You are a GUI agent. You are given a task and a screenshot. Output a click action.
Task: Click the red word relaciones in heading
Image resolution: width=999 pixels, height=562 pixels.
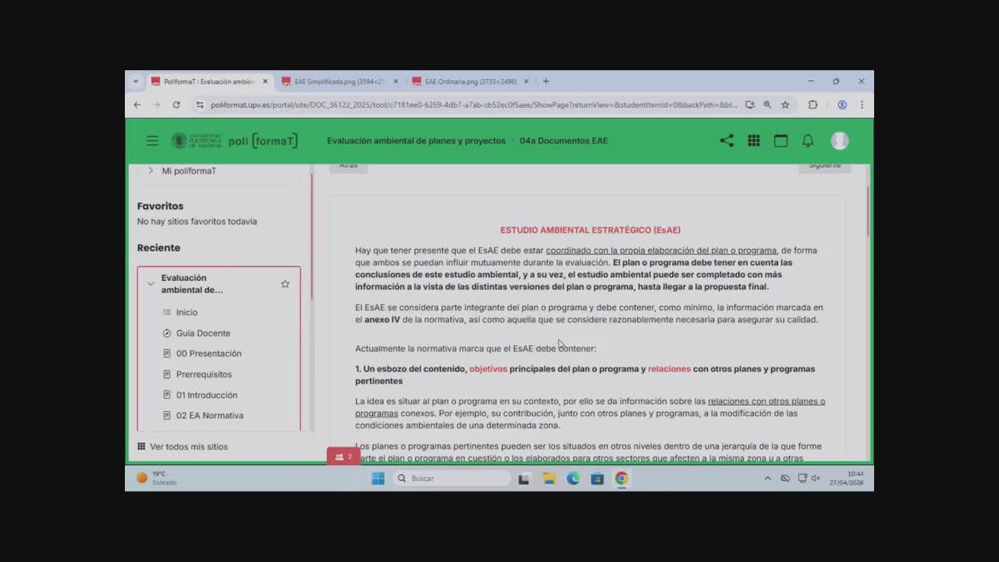pyautogui.click(x=669, y=369)
